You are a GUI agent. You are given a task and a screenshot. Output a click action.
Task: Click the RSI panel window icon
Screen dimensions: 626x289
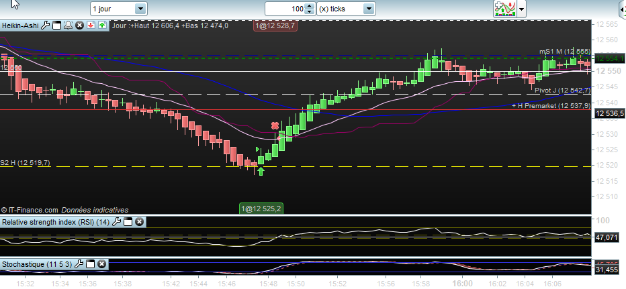pos(128,222)
